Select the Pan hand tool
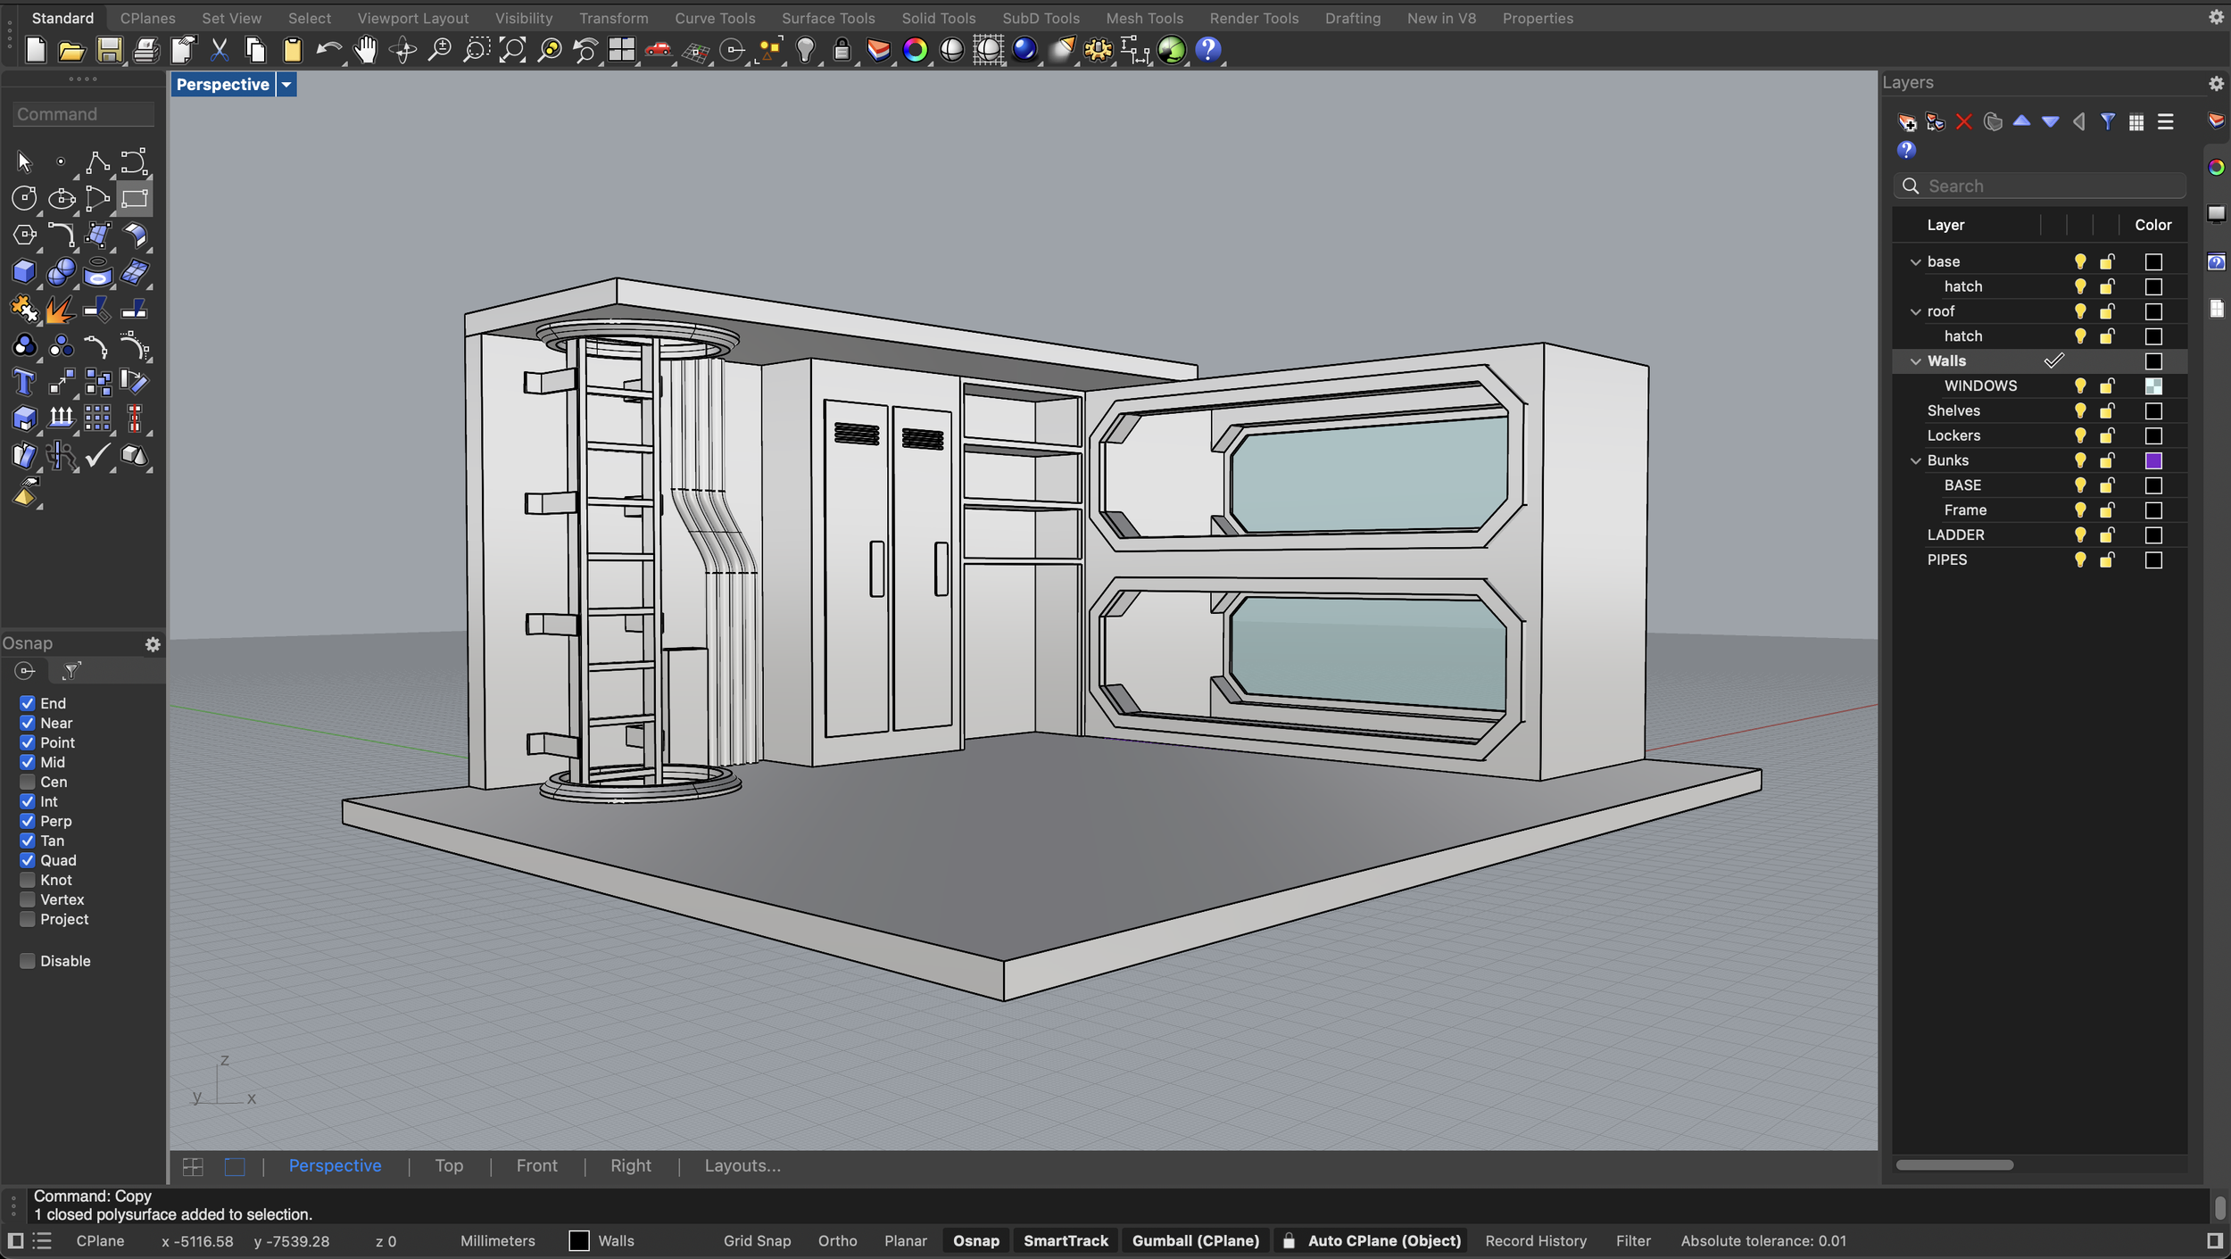 coord(365,50)
